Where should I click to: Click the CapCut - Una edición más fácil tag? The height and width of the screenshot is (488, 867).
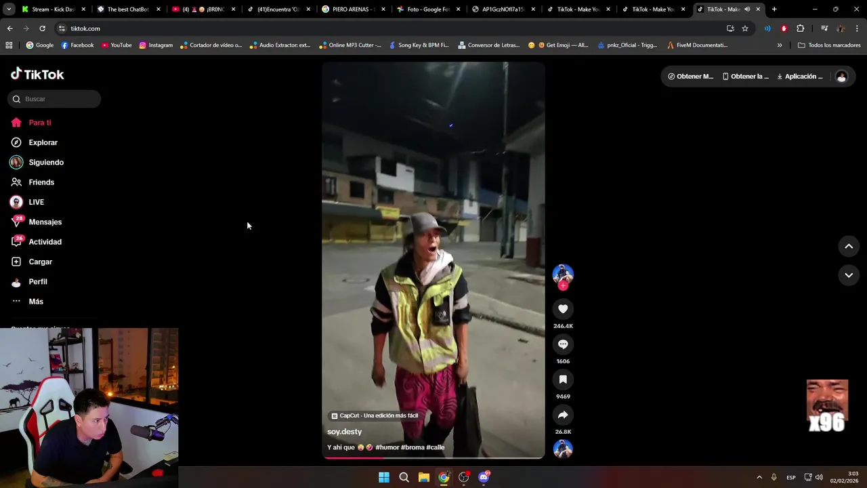[375, 415]
